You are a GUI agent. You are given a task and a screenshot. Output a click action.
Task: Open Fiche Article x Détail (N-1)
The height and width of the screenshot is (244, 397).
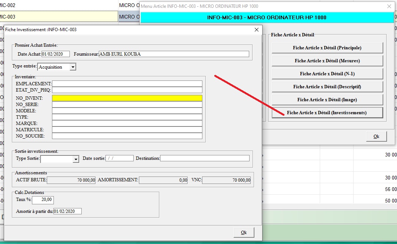[327, 74]
